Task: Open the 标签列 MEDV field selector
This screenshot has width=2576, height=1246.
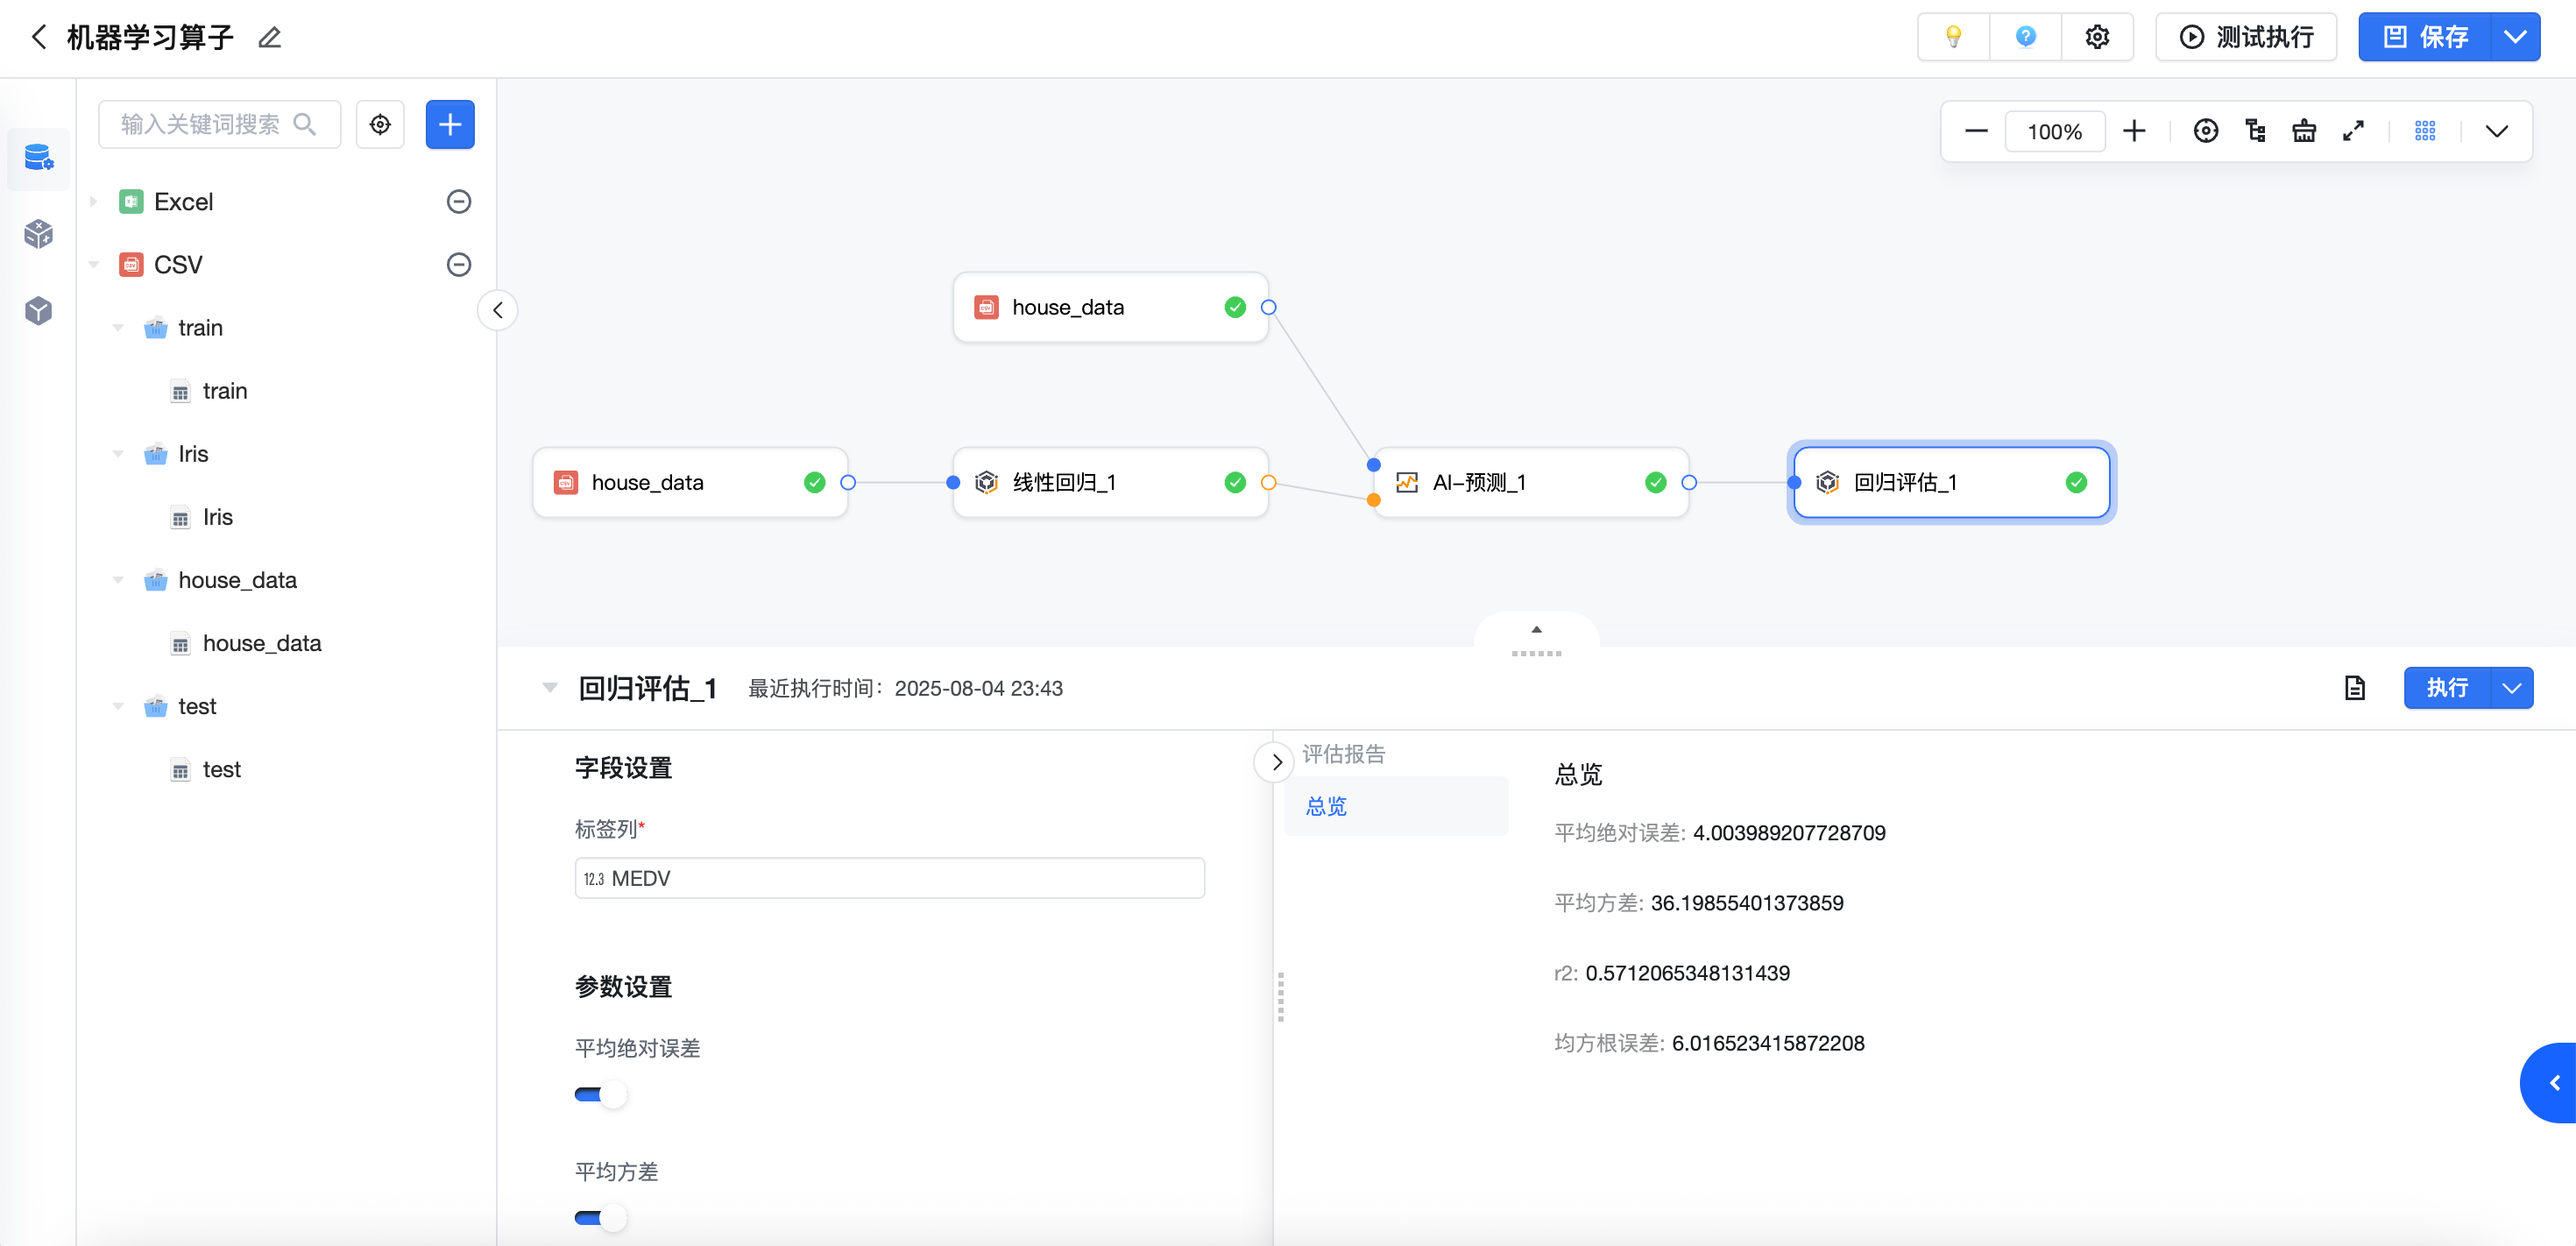Action: [x=889, y=878]
